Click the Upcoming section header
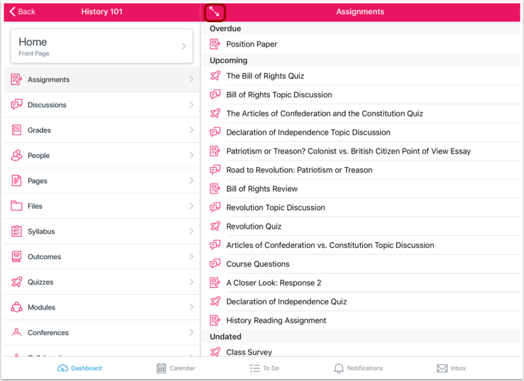 pyautogui.click(x=360, y=60)
